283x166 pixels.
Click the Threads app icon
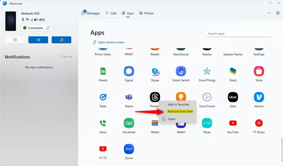tap(155, 97)
